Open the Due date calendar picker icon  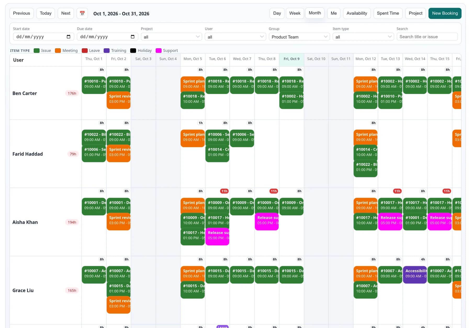pos(133,37)
